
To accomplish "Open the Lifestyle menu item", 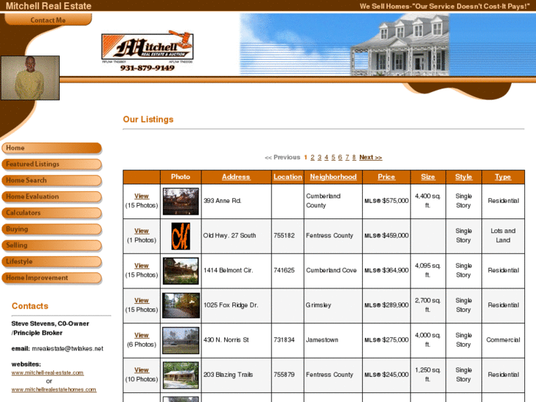I will click(x=52, y=262).
